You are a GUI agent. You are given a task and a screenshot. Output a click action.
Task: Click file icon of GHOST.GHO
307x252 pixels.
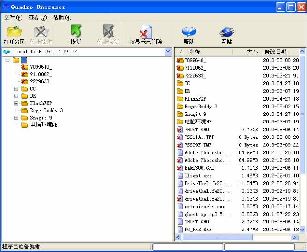pos(180,222)
